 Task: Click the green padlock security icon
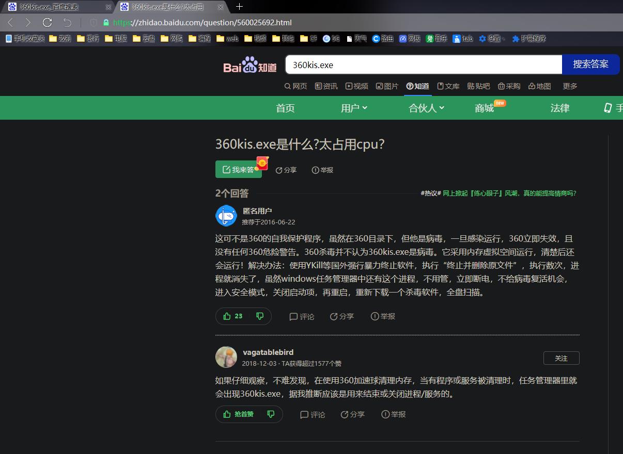tap(106, 23)
